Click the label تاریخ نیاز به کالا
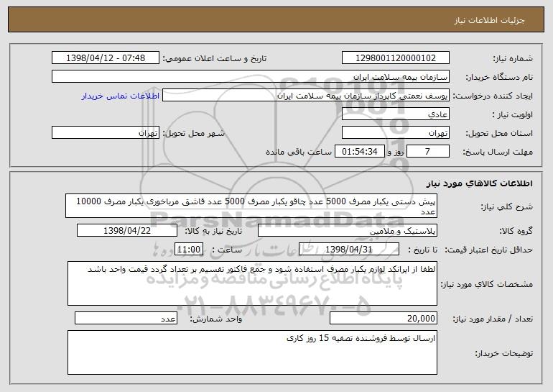This screenshot has height=392, width=553. click(213, 232)
